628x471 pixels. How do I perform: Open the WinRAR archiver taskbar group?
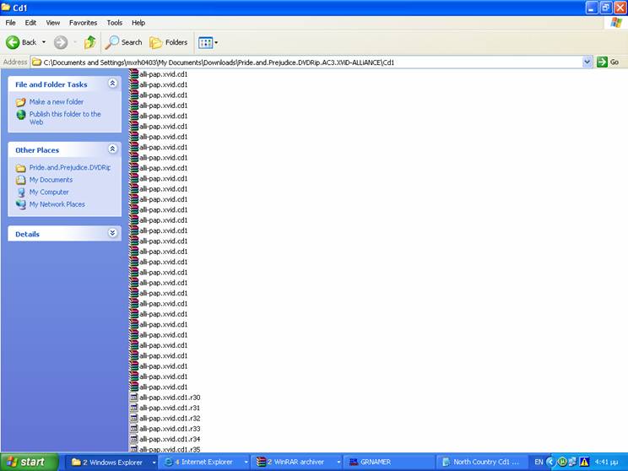[297, 463]
